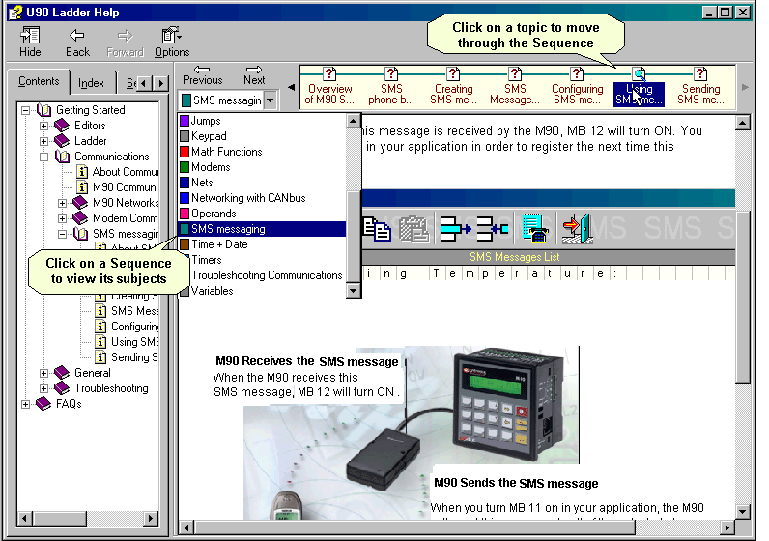Click the Ladder book icon

tap(62, 141)
